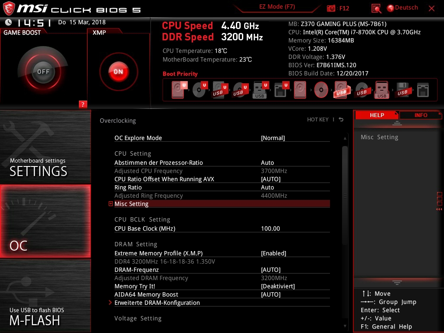Click the Adjusted Ring Frequency 4400MHz value
Image resolution: width=444 pixels, height=333 pixels.
coord(274,196)
